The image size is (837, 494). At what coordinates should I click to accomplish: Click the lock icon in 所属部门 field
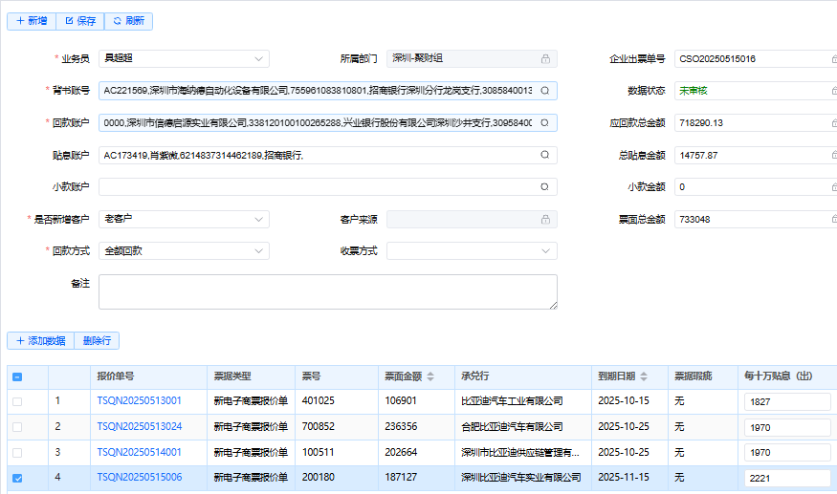click(545, 59)
